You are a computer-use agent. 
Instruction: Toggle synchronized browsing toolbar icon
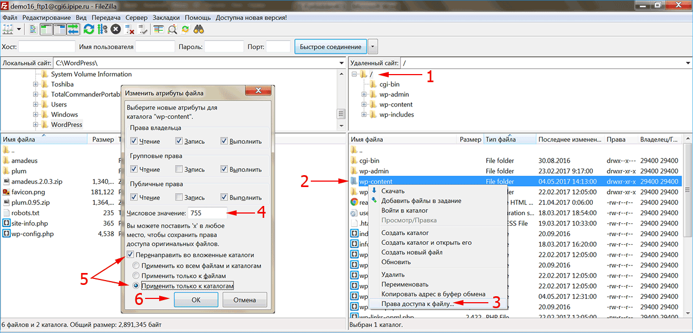point(186,29)
